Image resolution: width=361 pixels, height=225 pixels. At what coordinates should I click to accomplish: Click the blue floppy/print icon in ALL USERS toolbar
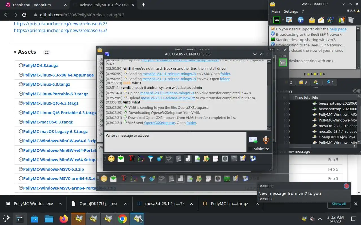coord(253,159)
